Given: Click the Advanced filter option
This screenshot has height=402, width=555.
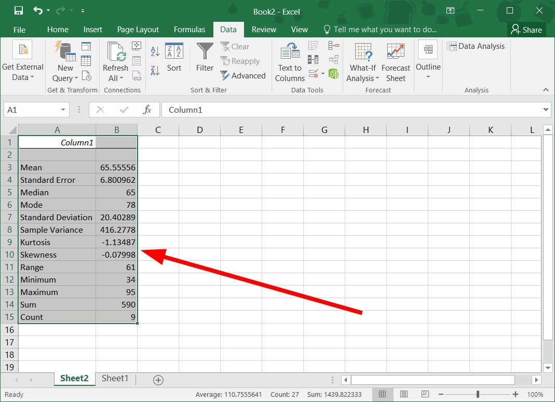Looking at the screenshot, I should coord(243,75).
